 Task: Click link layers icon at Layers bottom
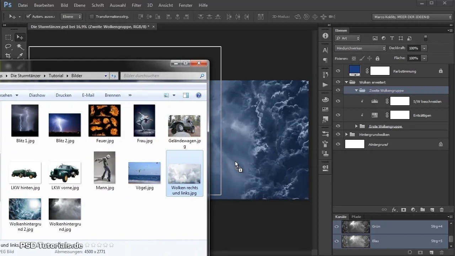click(384, 210)
